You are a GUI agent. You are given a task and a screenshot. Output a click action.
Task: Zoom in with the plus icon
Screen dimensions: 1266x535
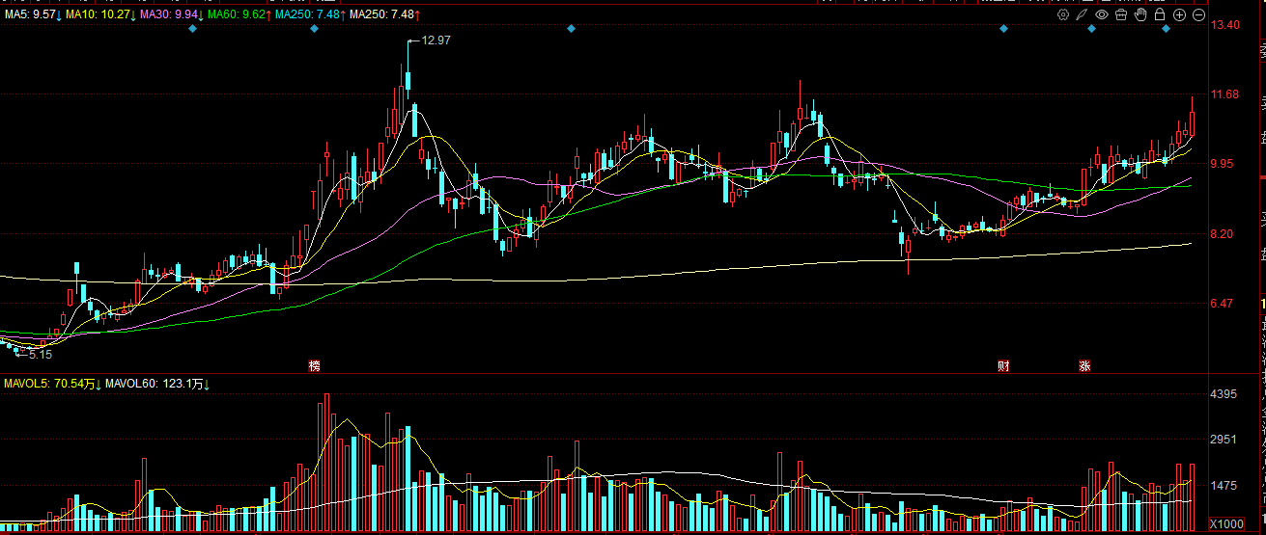click(x=1179, y=15)
